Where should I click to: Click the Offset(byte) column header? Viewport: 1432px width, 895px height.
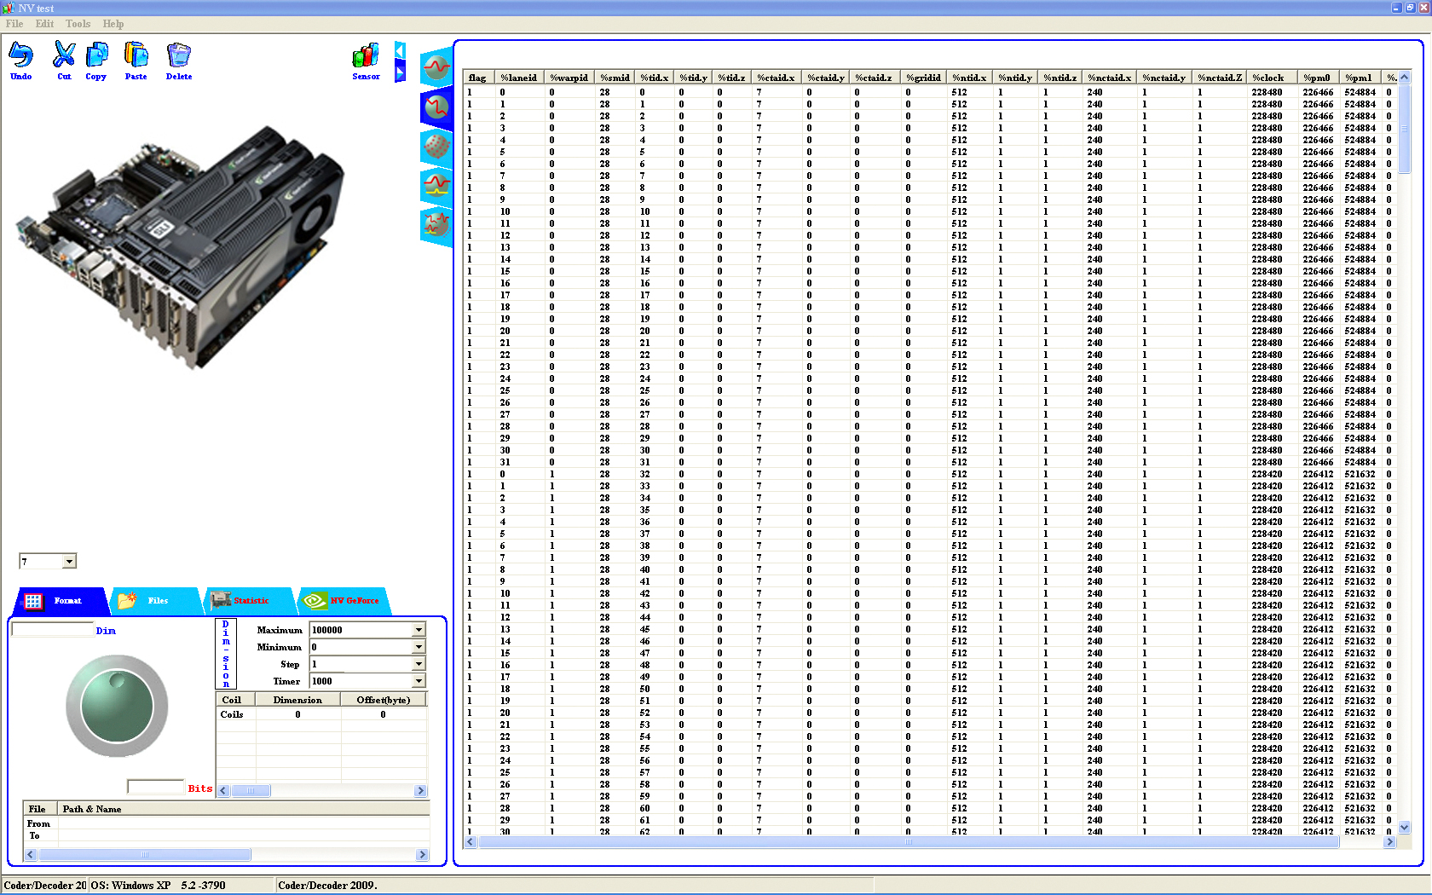383,700
